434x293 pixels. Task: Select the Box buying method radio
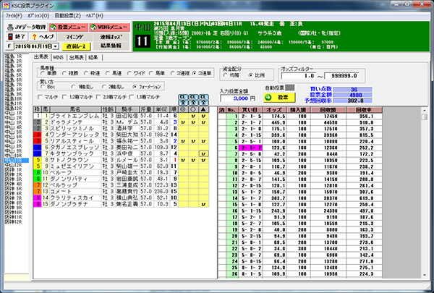43,87
